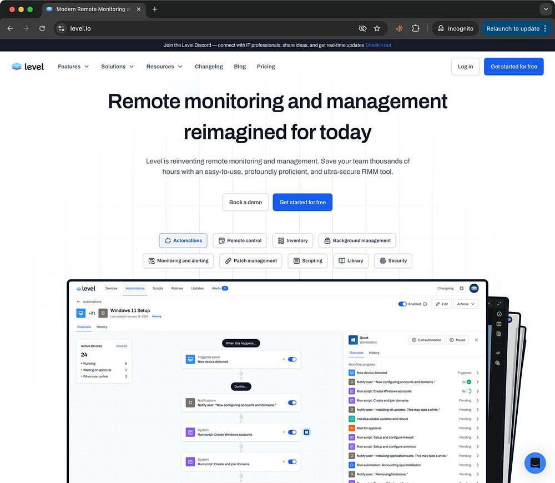The image size is (555, 483).
Task: Click the Log in button
Action: 465,67
